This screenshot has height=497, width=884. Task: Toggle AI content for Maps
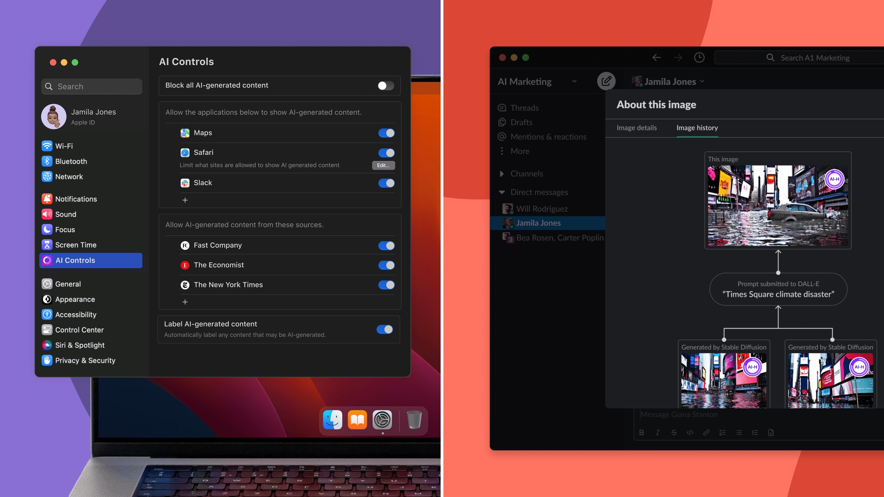386,133
